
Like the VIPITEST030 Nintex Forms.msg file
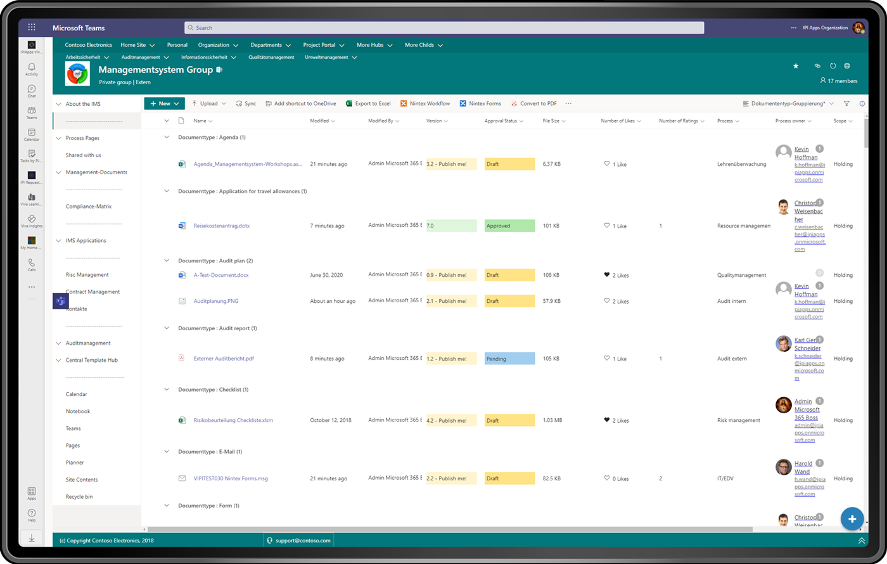[607, 478]
